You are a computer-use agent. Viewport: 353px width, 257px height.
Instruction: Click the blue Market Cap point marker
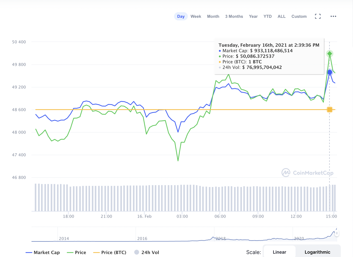click(330, 72)
